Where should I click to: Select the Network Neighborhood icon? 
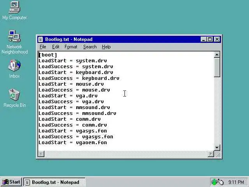pyautogui.click(x=14, y=42)
